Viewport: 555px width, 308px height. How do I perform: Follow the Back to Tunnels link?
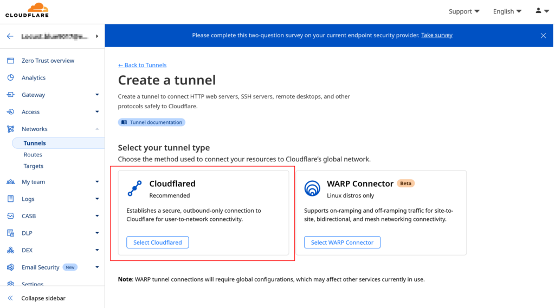[143, 65]
